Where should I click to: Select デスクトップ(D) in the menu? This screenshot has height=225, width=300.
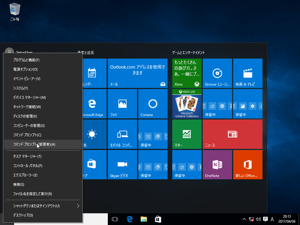[x=43, y=215]
